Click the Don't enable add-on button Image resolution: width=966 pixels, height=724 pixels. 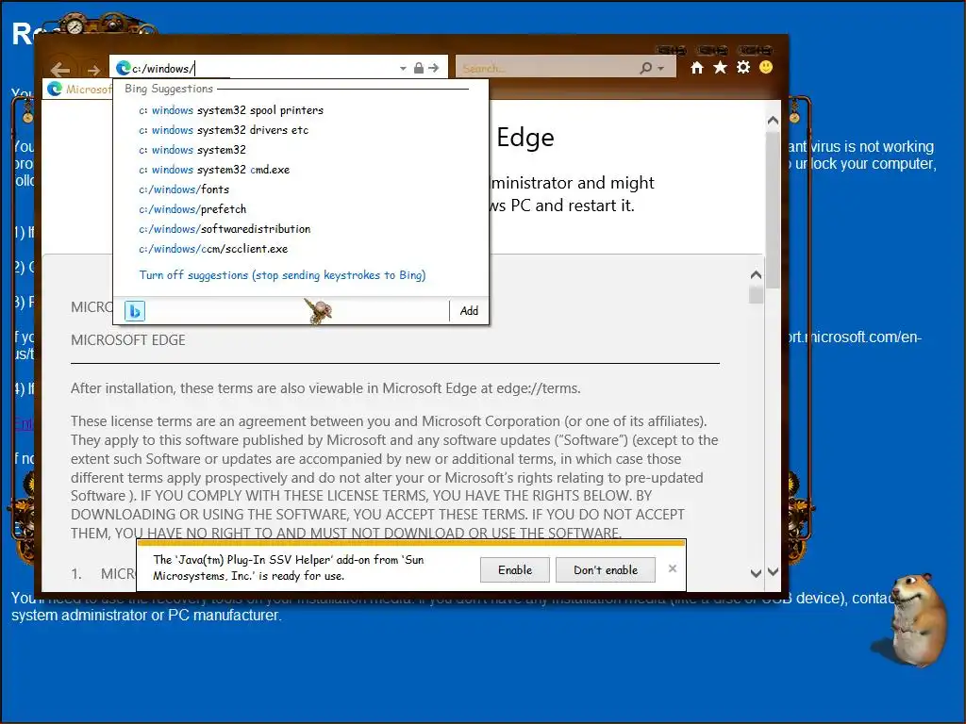tap(606, 570)
